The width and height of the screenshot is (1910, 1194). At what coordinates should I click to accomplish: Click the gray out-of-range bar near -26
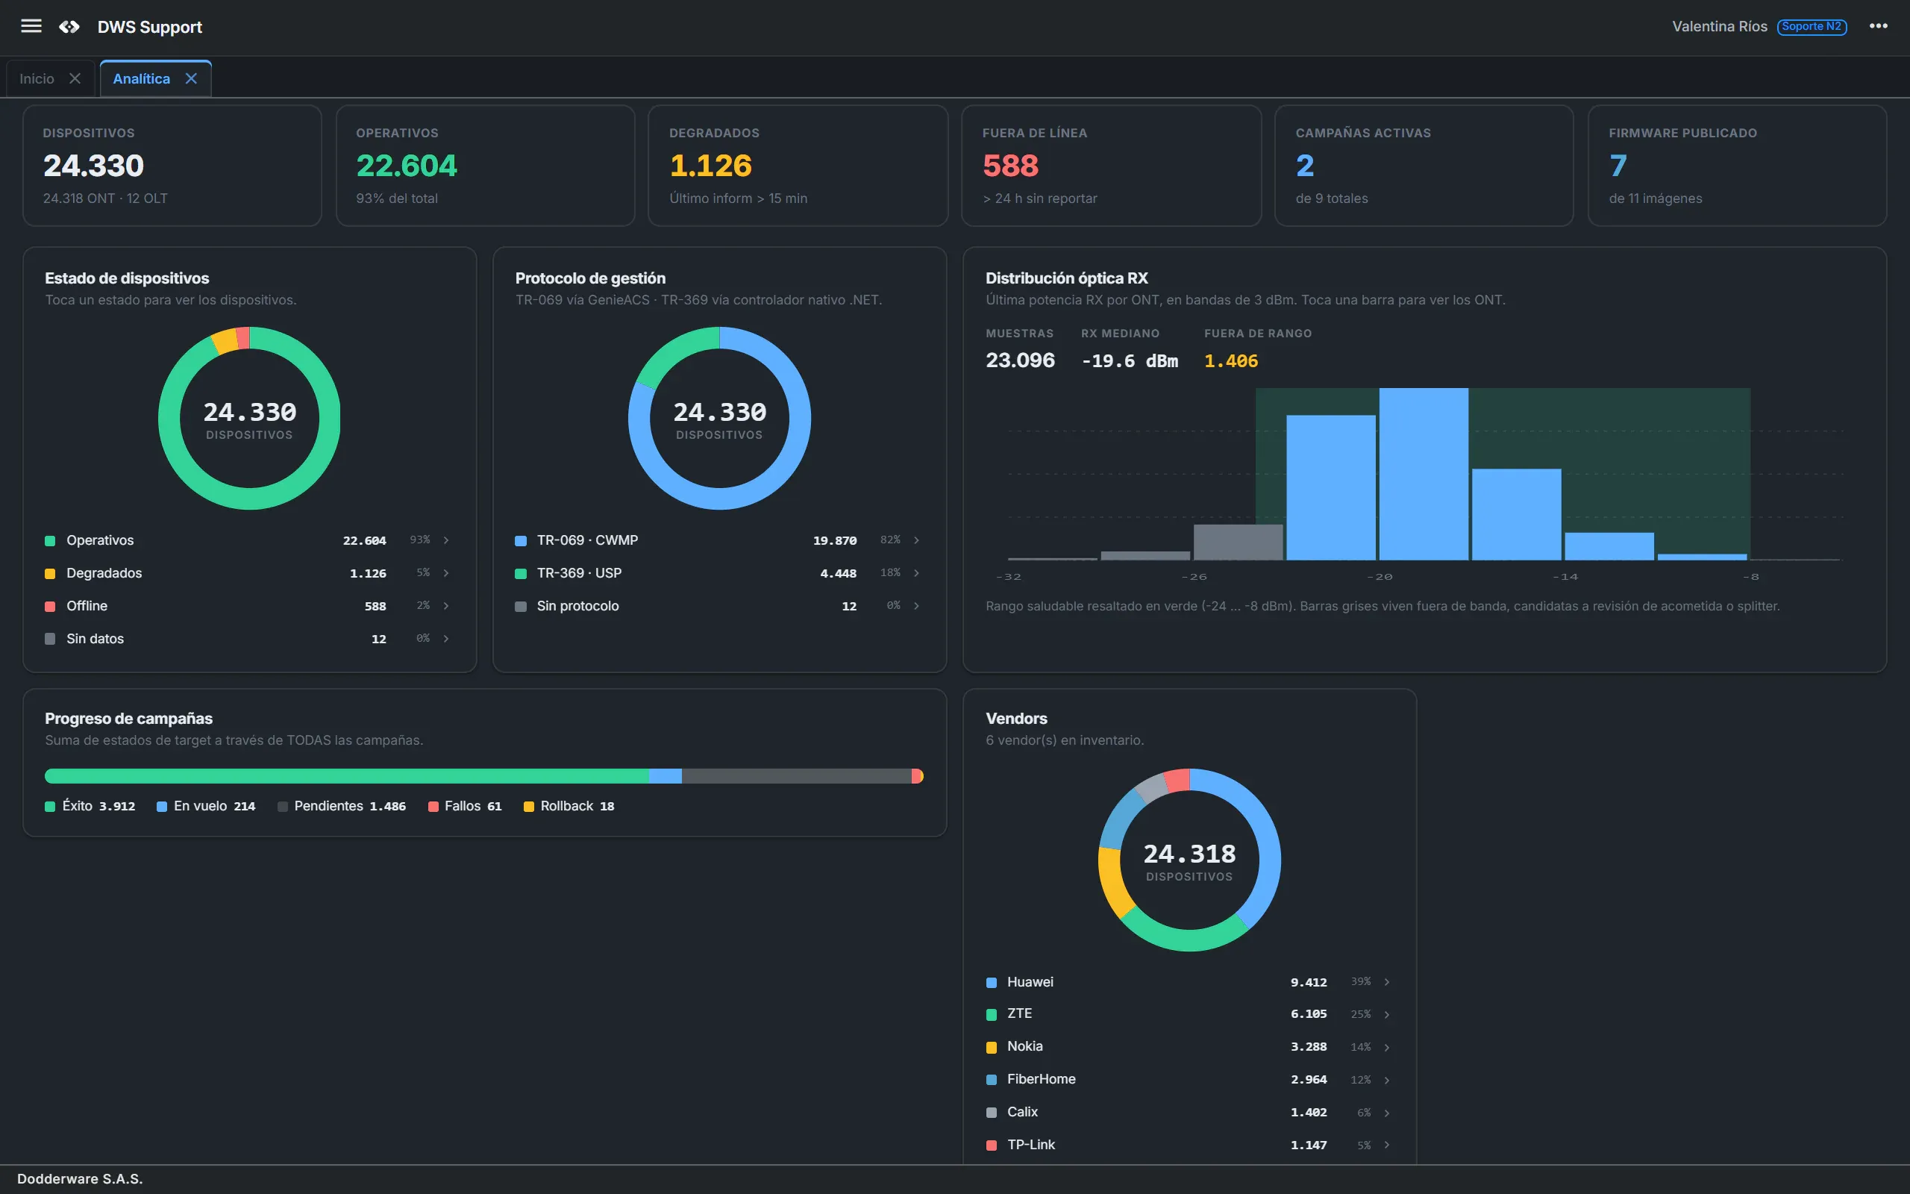tap(1239, 542)
